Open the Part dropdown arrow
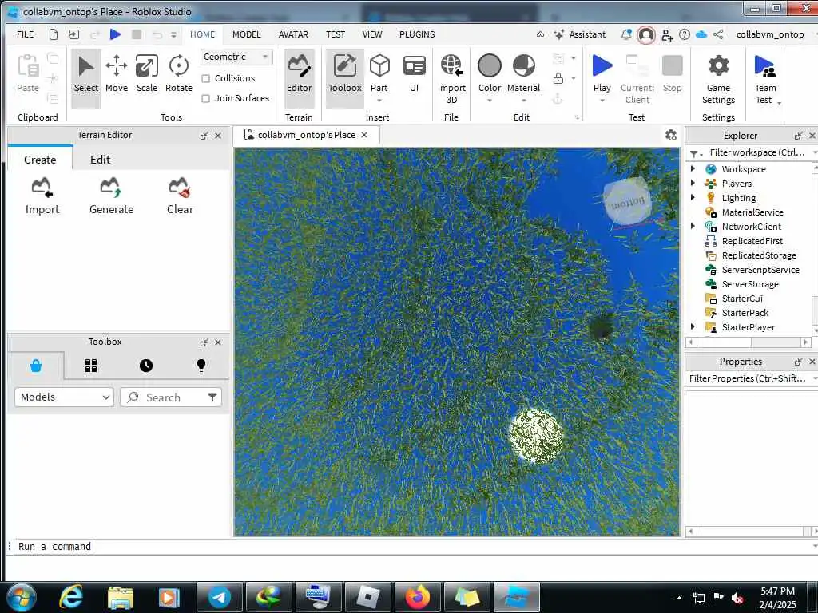Screen dimensions: 818x613 click(x=379, y=101)
